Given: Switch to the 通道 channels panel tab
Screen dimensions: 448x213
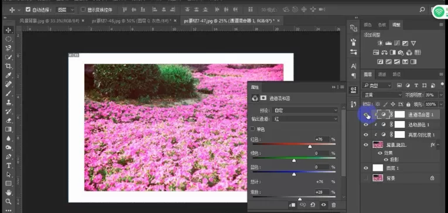Looking at the screenshot, I should pyautogui.click(x=382, y=74).
